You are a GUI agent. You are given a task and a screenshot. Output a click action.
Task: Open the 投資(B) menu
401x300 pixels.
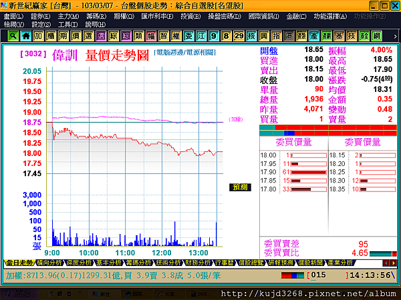[x=190, y=17]
